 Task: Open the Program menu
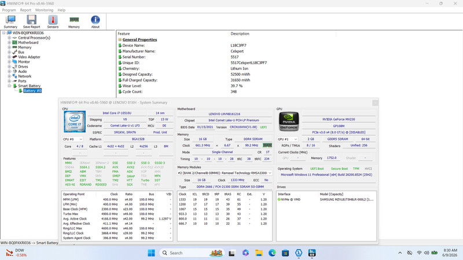(9, 10)
